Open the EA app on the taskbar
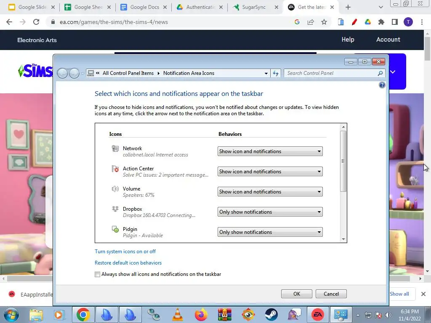The image size is (431, 323). tap(317, 315)
